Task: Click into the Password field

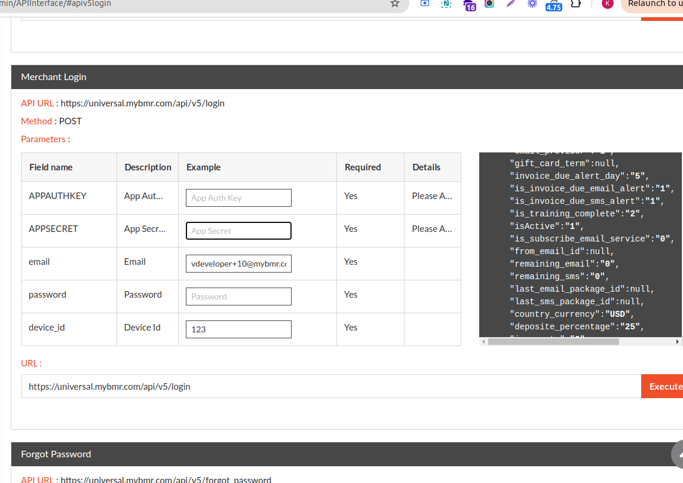Action: pyautogui.click(x=238, y=296)
